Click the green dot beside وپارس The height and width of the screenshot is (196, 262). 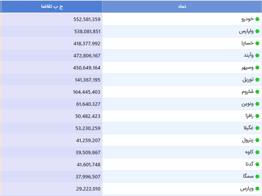[257, 189]
